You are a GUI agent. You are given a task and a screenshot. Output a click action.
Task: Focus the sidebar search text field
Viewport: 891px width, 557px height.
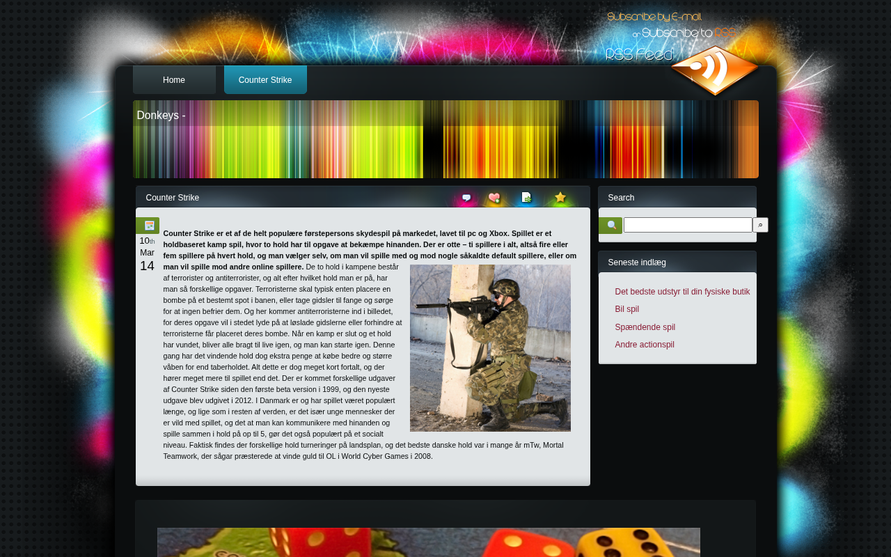tap(687, 225)
